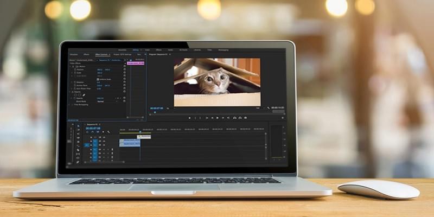Screen dimensions: 434x217
Task: Reset the Blend Mode parameter
Action: pos(124,101)
